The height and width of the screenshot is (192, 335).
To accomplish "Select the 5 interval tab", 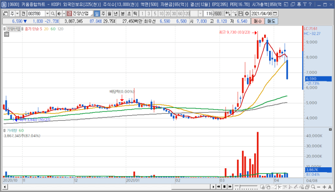I will pos(155,13).
